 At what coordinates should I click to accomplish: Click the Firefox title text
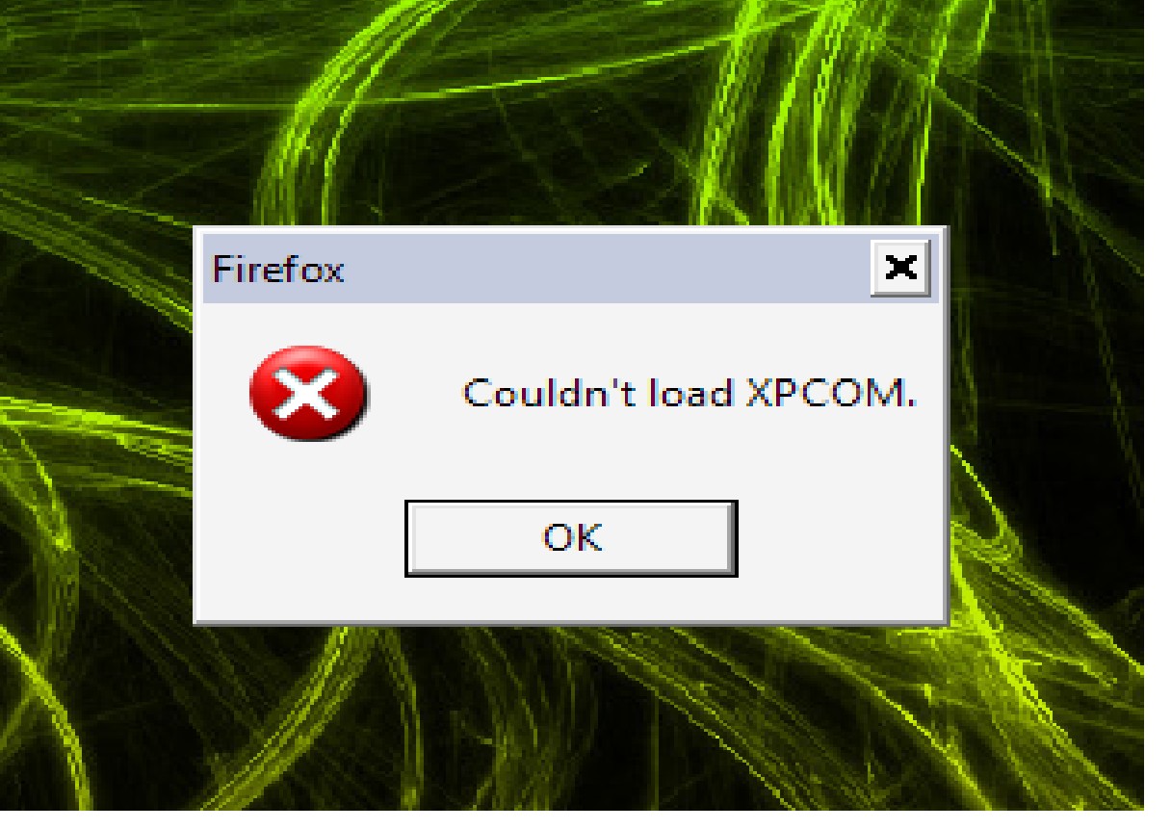(x=277, y=269)
